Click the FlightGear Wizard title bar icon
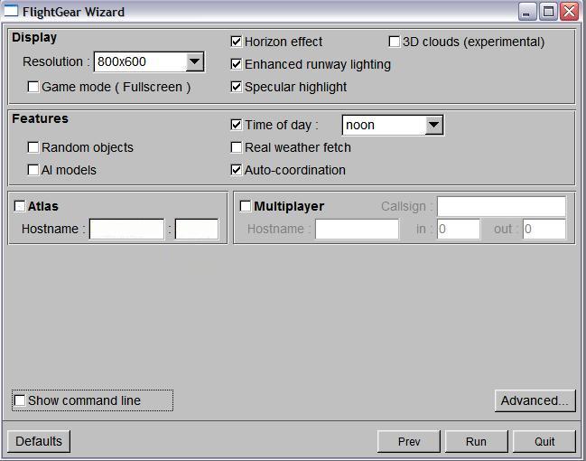Image resolution: width=586 pixels, height=461 pixels. pyautogui.click(x=11, y=11)
